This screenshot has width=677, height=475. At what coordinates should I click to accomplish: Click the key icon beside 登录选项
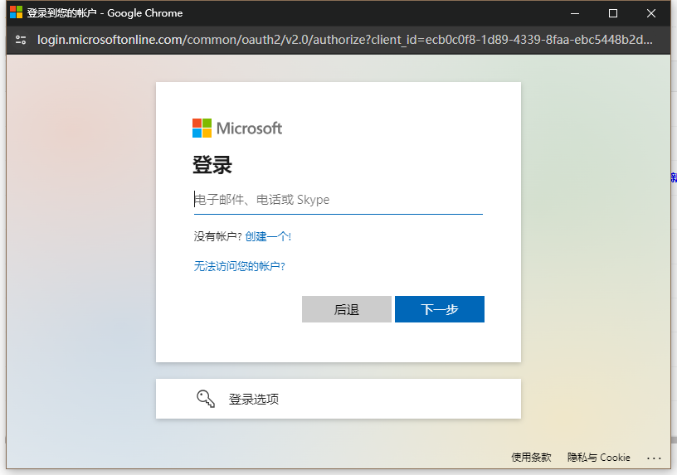click(x=206, y=399)
